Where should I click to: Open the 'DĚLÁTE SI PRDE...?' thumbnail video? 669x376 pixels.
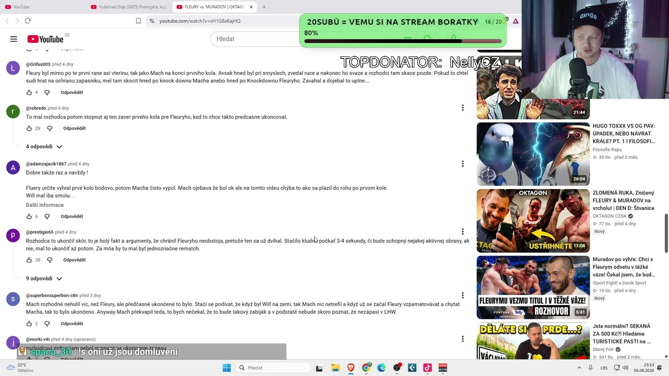point(533,341)
